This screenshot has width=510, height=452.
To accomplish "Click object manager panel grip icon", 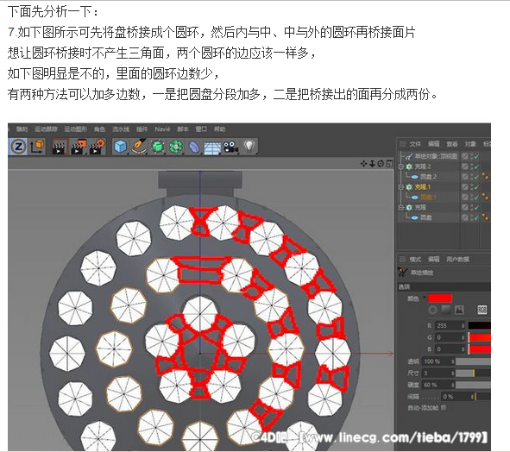I will (403, 144).
